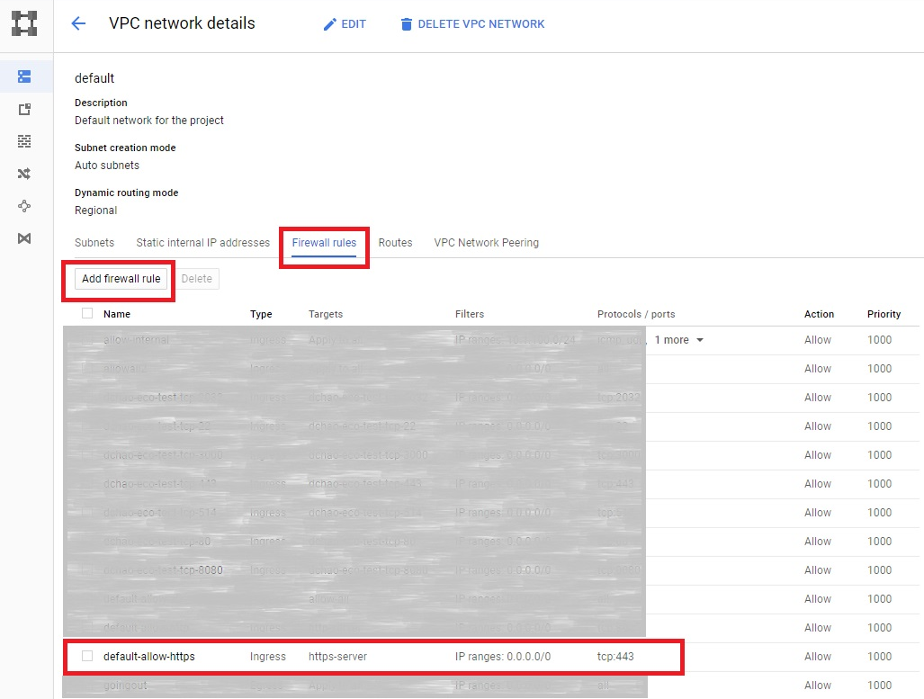Go back with the left arrow
This screenshot has width=924, height=699.
[78, 23]
